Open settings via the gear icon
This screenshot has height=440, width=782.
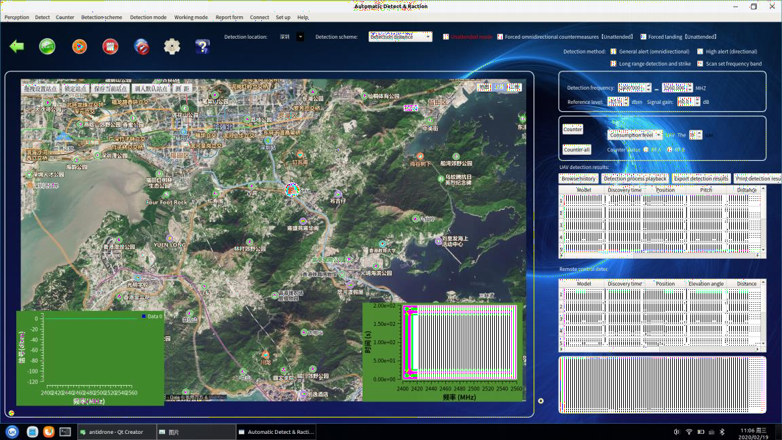(x=172, y=46)
